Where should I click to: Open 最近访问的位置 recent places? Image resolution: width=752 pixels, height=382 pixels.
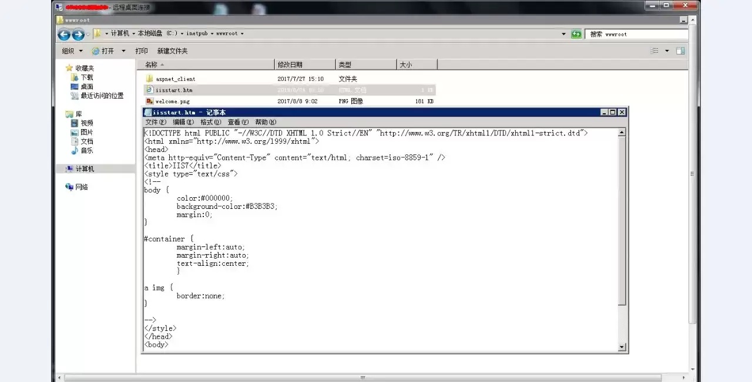click(x=102, y=96)
